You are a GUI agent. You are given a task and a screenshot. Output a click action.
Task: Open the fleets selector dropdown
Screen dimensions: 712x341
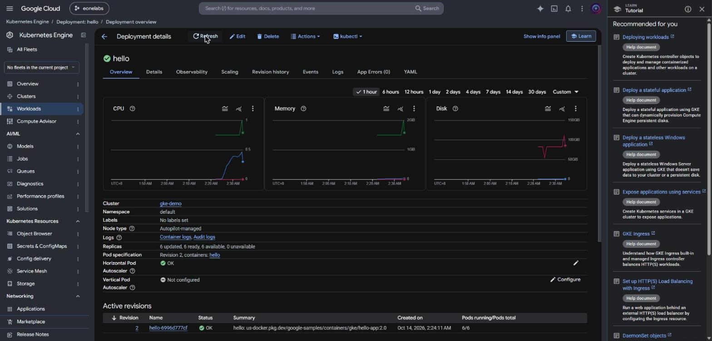pyautogui.click(x=41, y=67)
